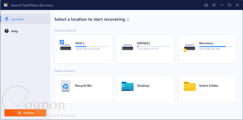Open the hamburger menu in title bar
Viewport: 243px width, 120px height.
pos(214,5)
